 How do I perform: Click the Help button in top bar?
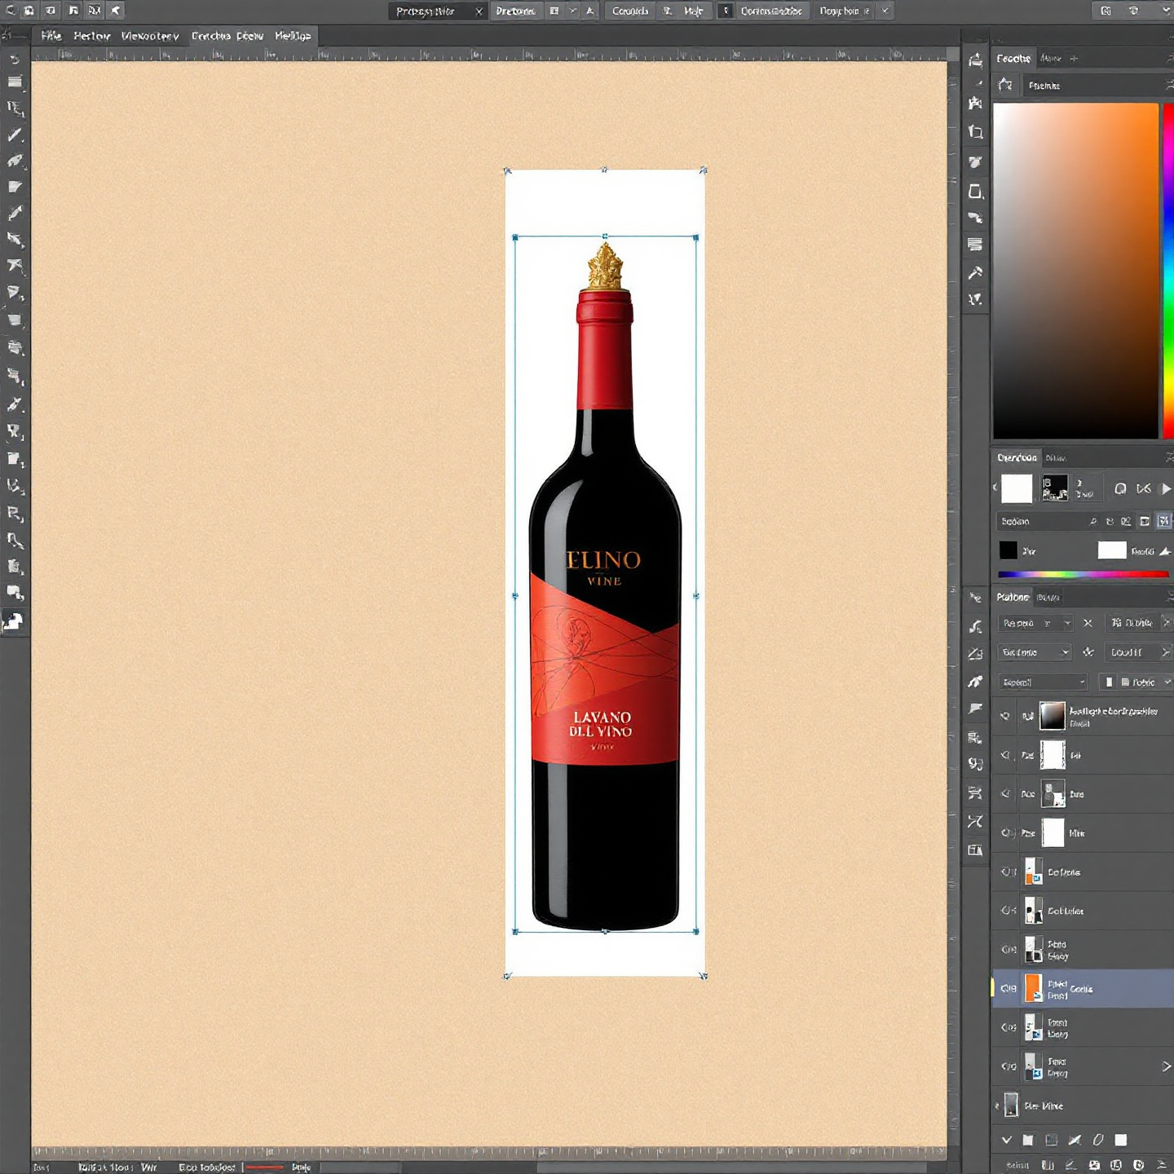693,11
